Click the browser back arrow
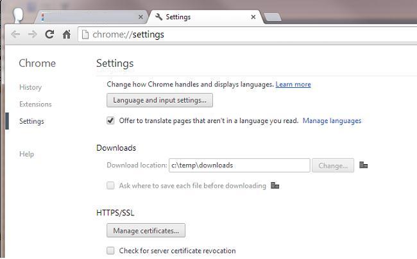 15,34
